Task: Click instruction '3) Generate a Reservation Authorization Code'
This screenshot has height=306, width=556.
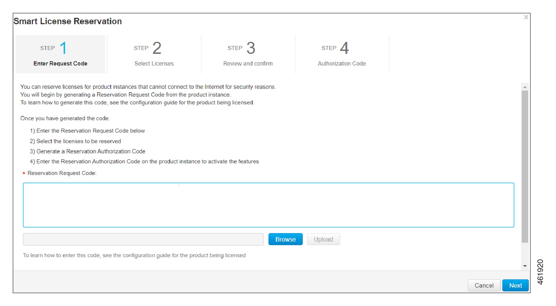Action: pyautogui.click(x=87, y=151)
